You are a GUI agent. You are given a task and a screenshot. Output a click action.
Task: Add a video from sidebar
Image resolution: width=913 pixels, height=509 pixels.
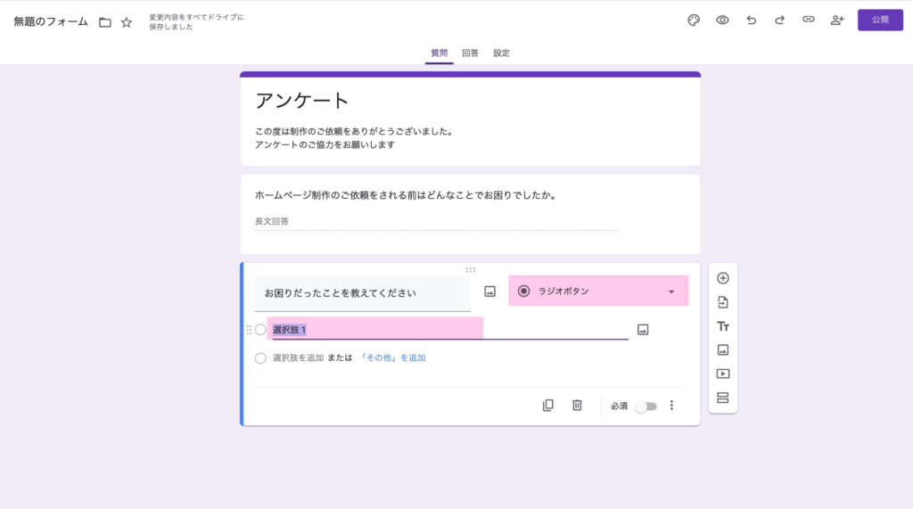point(723,374)
